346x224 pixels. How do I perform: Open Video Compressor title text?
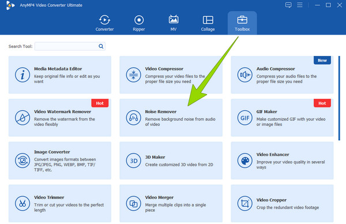coord(164,69)
